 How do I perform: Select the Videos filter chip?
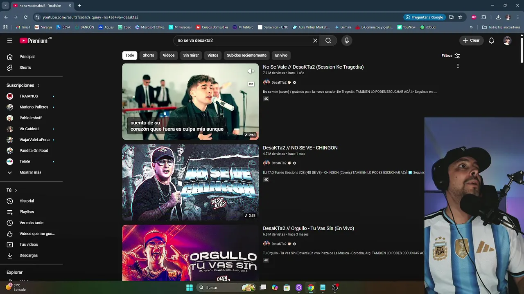(169, 56)
